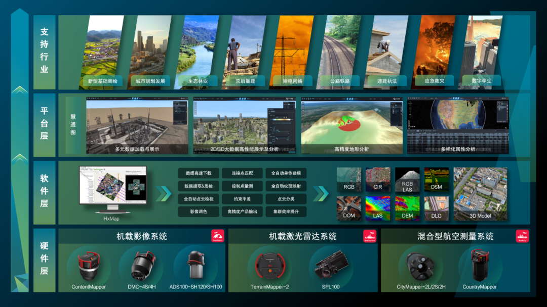Click the 慧通图 vertical label

click(73, 125)
